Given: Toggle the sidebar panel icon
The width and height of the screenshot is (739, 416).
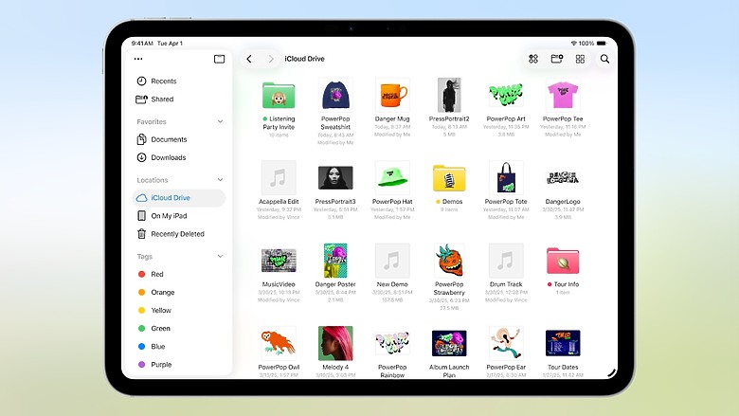Looking at the screenshot, I should (219, 59).
